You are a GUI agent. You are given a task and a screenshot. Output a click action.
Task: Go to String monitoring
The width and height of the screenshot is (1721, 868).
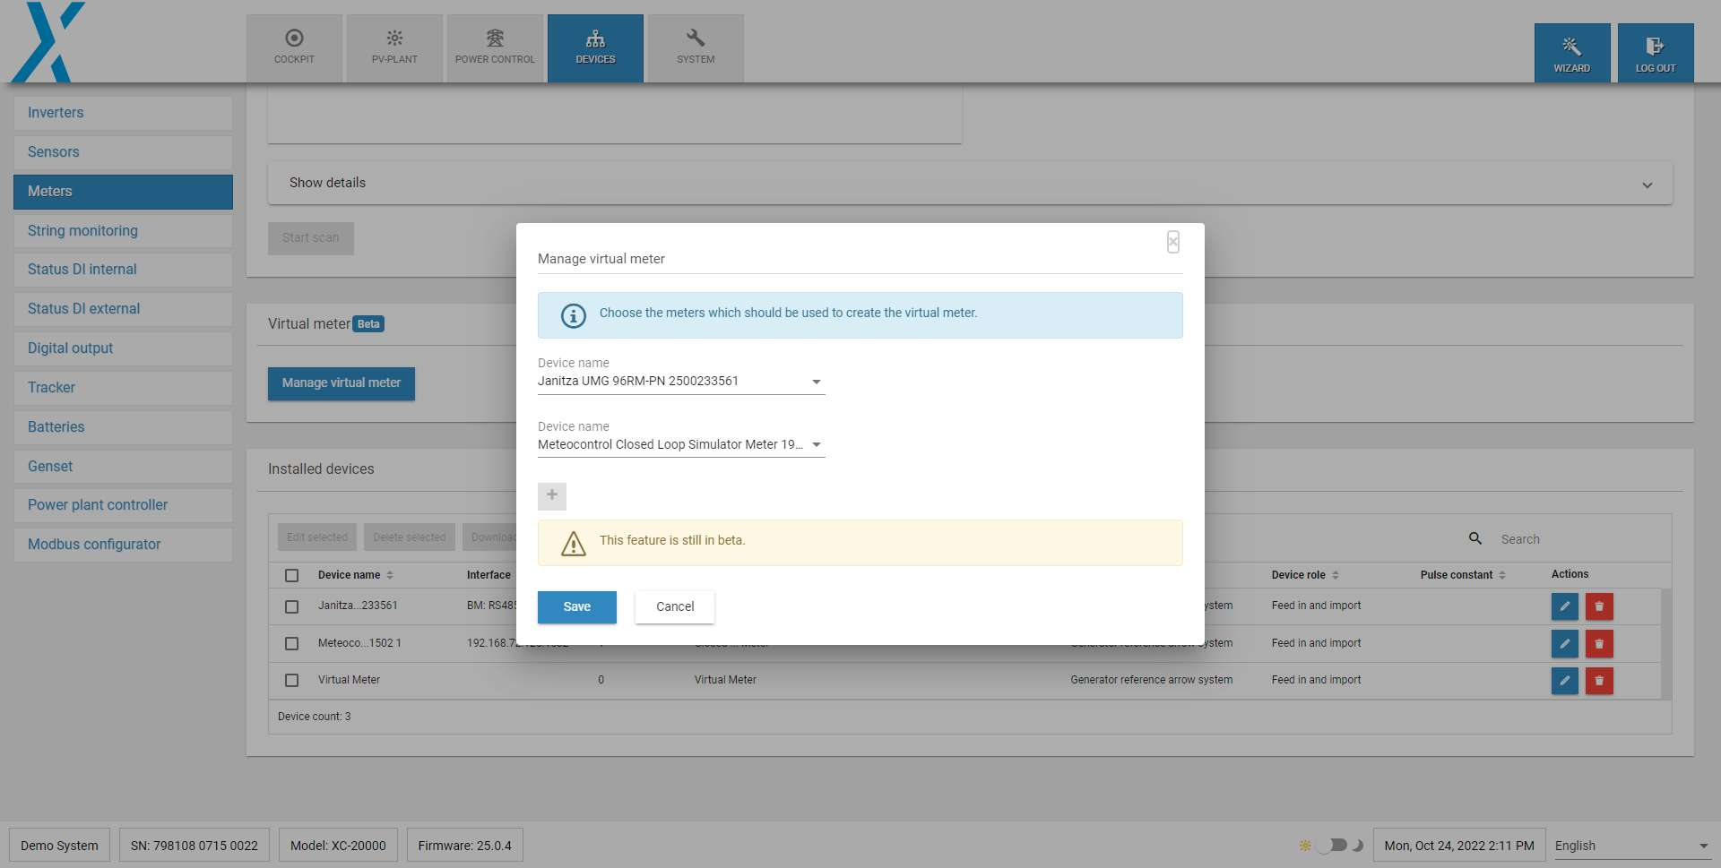click(123, 231)
